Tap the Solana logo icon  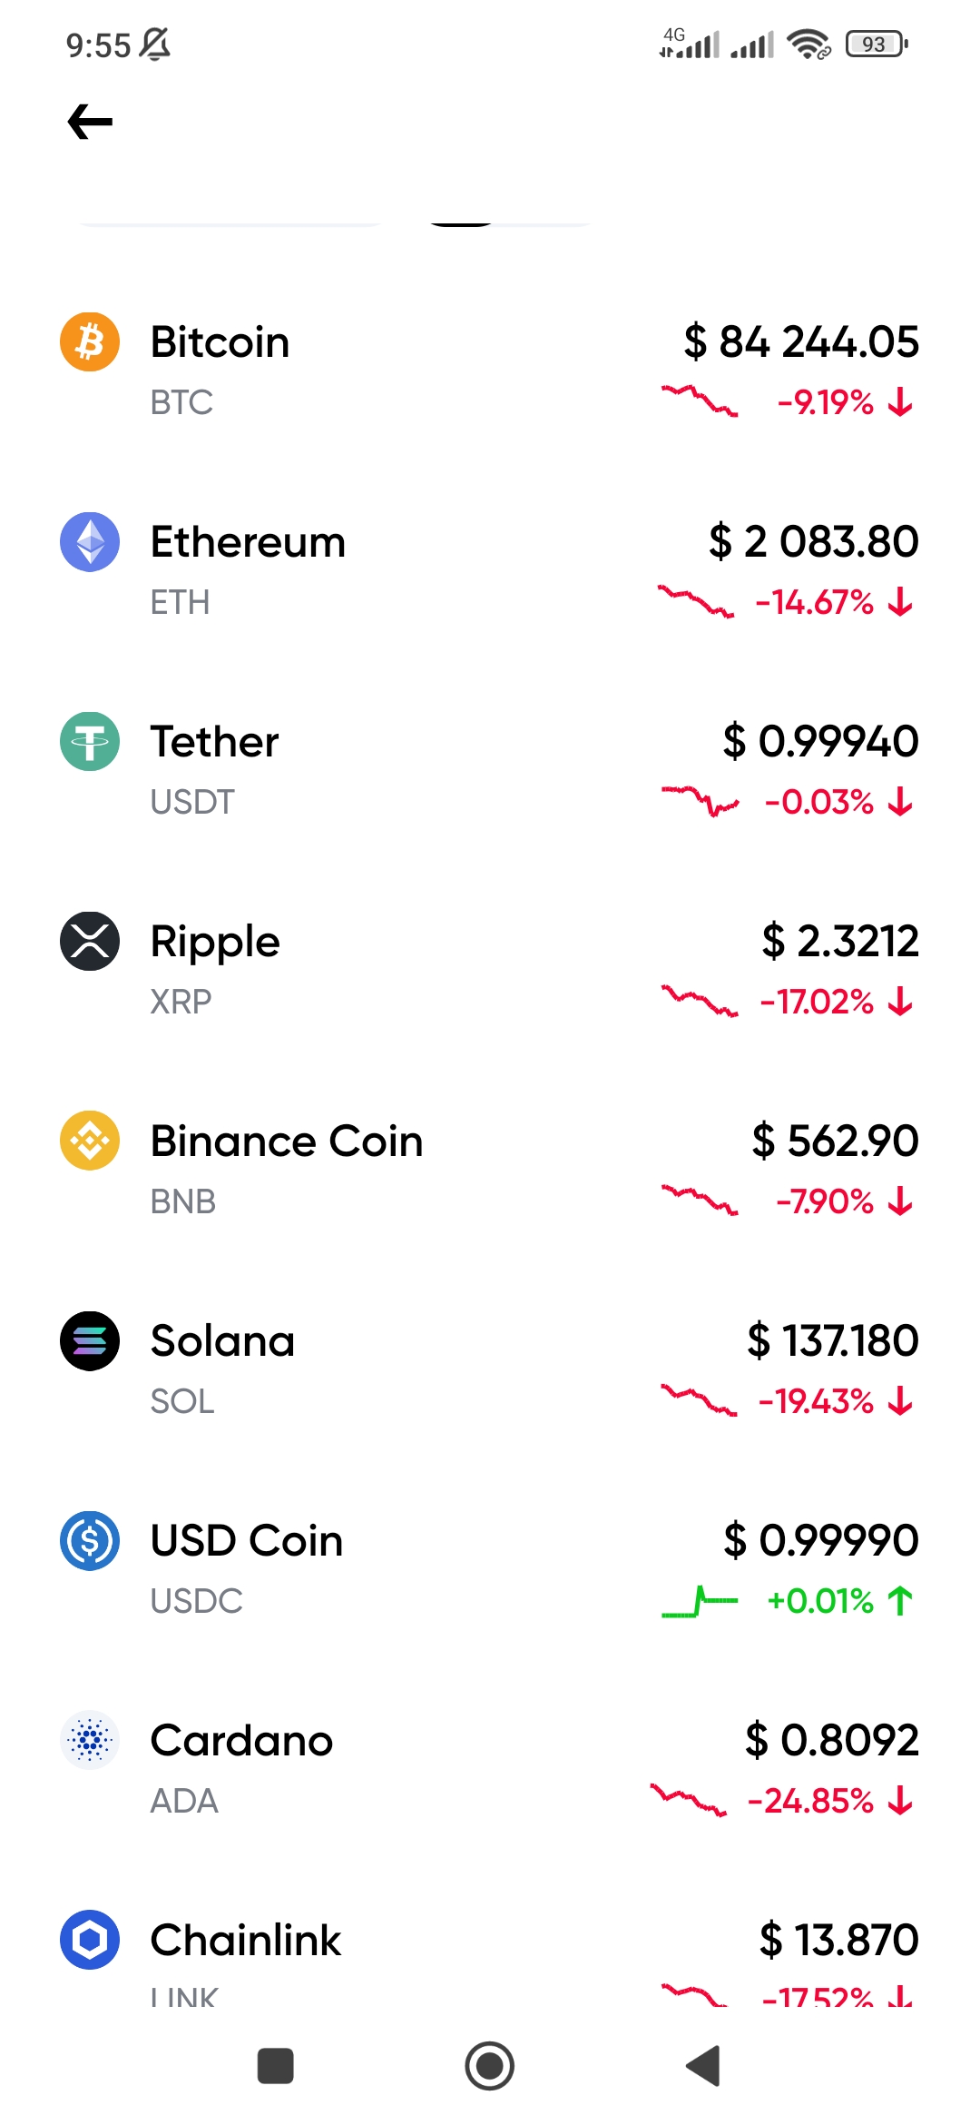coord(90,1341)
